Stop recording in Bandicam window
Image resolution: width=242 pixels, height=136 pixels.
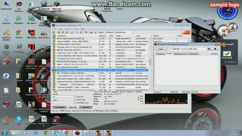215,49
